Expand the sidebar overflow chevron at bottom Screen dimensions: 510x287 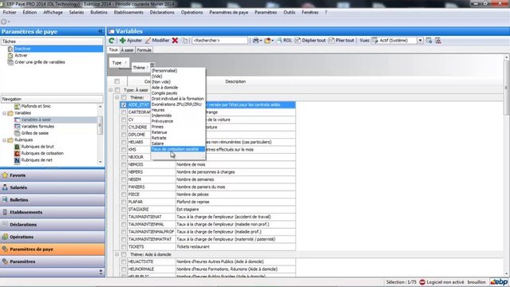point(101,272)
